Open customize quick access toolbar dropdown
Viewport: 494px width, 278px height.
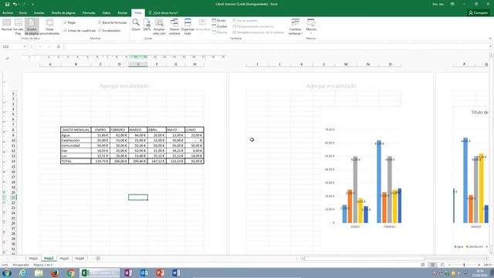(x=32, y=5)
